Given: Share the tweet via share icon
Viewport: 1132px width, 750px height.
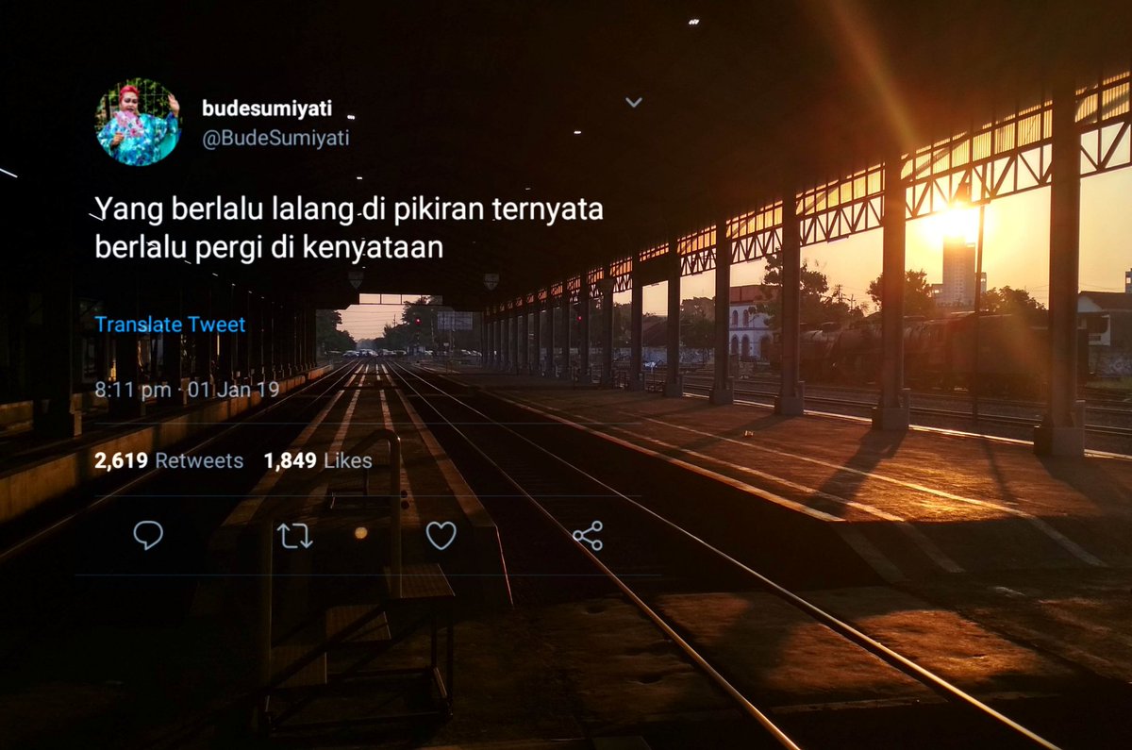Looking at the screenshot, I should [588, 536].
